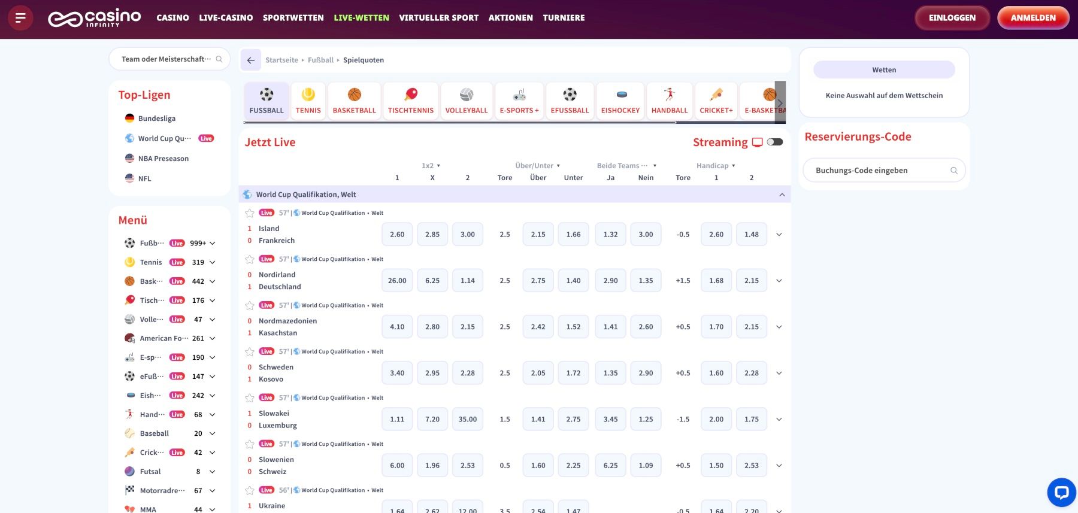Screen dimensions: 1078x513
Task: Open the live chat bubble
Action: point(1061,493)
